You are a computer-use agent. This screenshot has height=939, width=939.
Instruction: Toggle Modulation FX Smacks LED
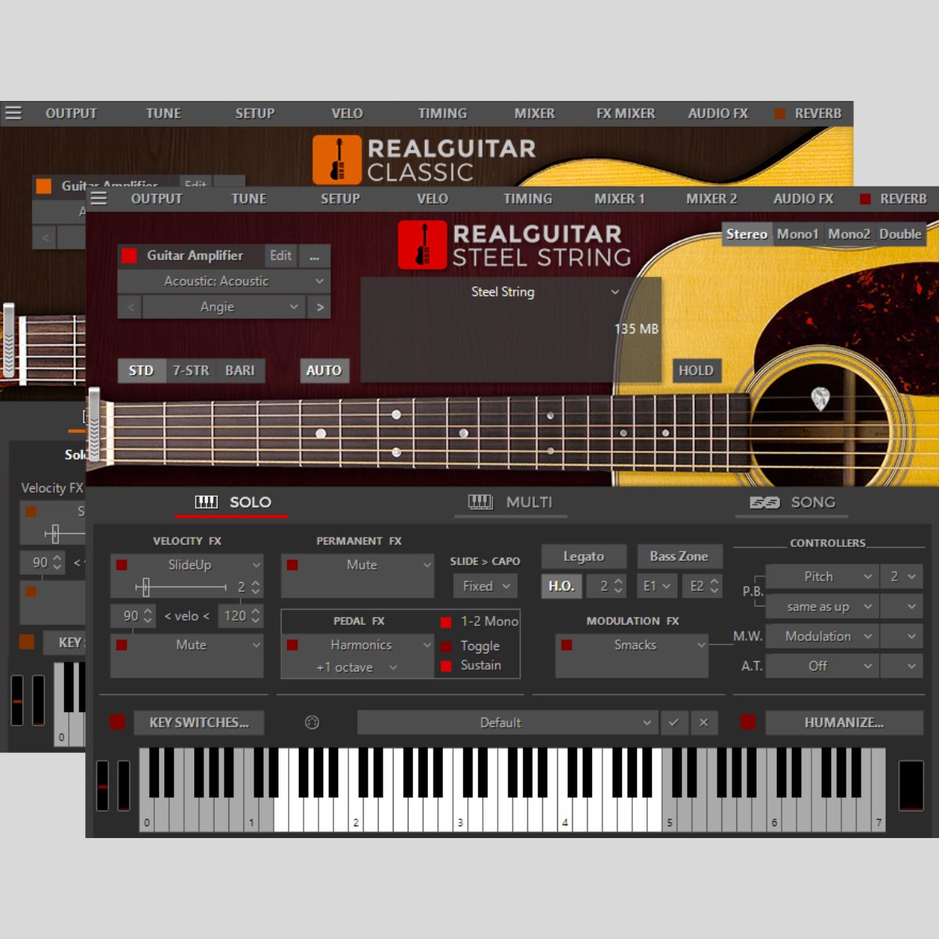[567, 645]
